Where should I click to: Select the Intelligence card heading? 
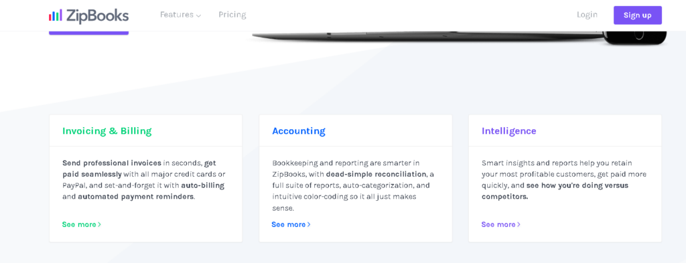click(x=509, y=131)
